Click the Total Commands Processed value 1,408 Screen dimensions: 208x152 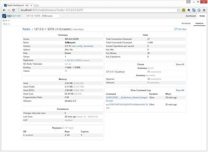click(150, 42)
